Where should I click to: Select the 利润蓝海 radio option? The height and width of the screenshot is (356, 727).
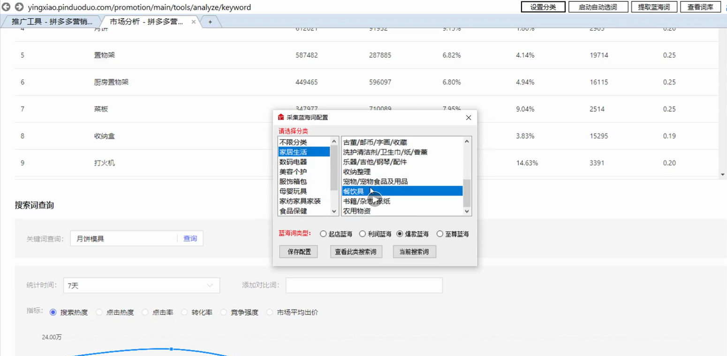363,234
